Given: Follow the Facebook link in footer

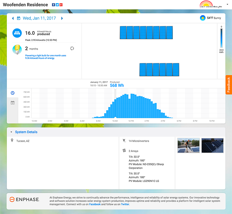Looking at the screenshot, I should (x=95, y=204).
